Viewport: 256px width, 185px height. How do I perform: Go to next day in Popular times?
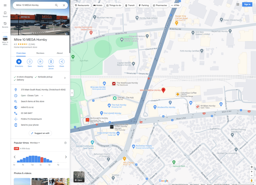tap(66, 157)
